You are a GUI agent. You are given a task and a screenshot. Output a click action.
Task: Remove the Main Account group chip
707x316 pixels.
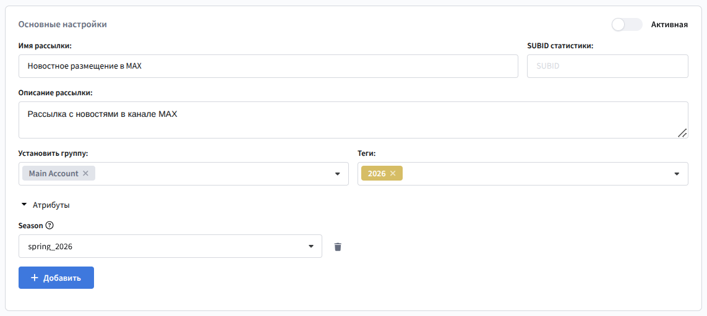pyautogui.click(x=85, y=174)
